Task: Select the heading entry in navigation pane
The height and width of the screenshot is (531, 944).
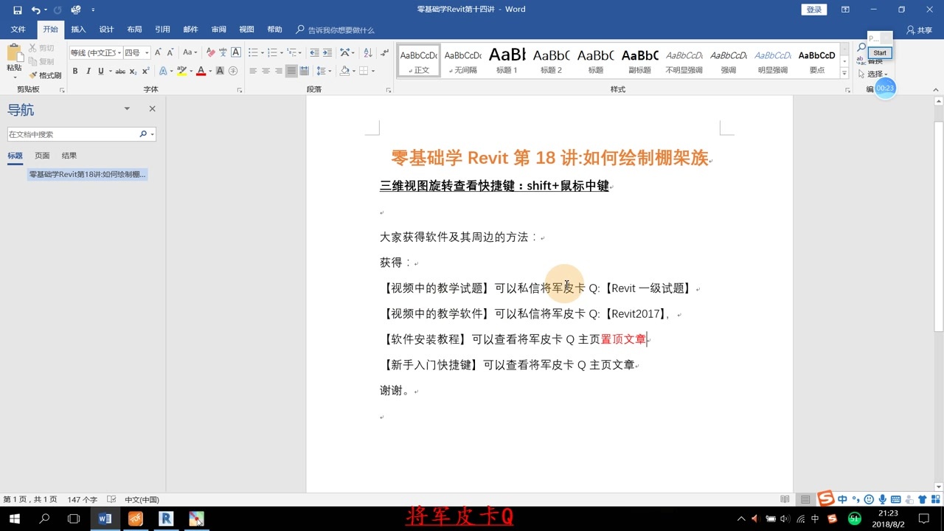Action: coord(87,175)
